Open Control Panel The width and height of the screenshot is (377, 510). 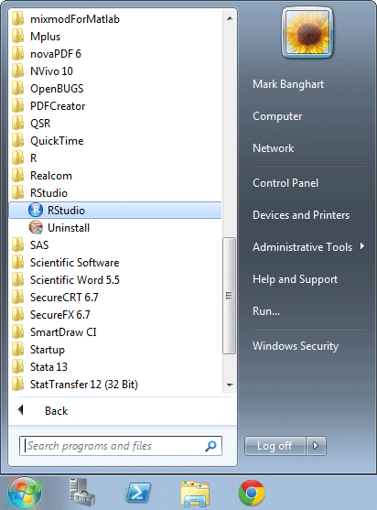[x=285, y=183]
